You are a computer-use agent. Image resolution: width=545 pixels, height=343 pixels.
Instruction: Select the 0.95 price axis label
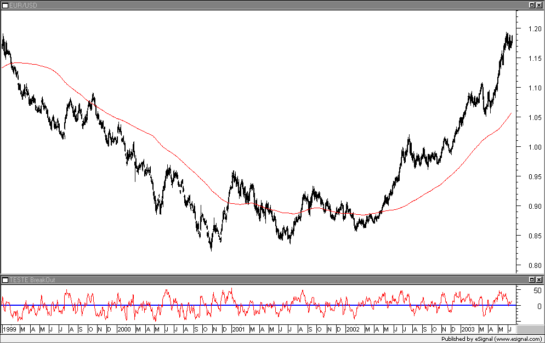pyautogui.click(x=535, y=176)
